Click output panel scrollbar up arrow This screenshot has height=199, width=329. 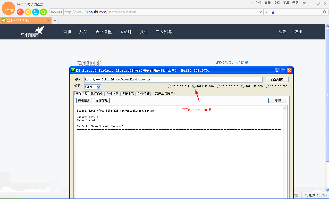click(x=285, y=108)
